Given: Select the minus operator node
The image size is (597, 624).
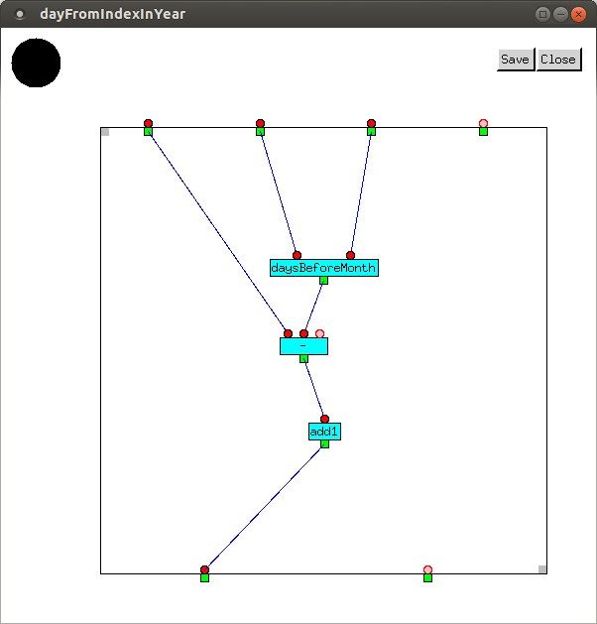Looking at the screenshot, I should [303, 346].
